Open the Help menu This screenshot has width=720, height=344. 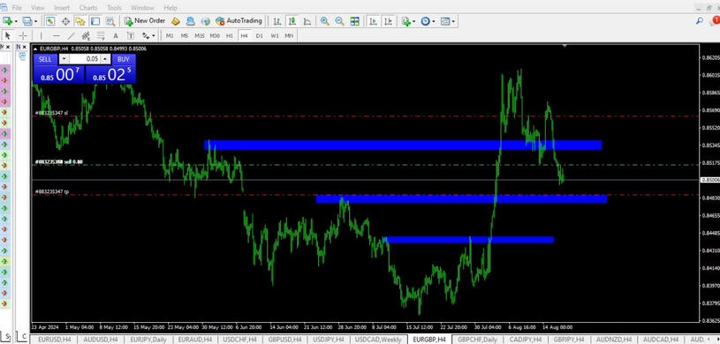(171, 8)
